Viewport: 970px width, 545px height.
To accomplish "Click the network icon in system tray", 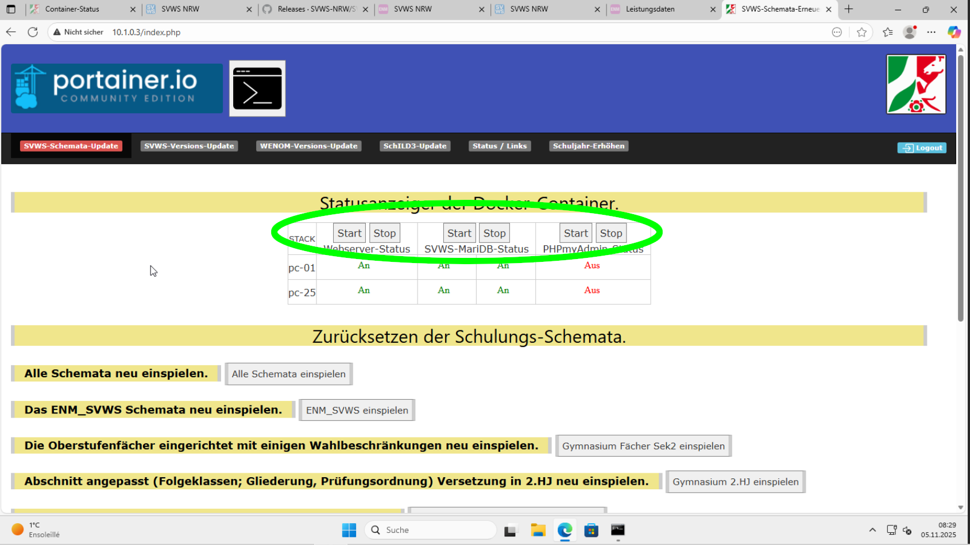I will (891, 530).
